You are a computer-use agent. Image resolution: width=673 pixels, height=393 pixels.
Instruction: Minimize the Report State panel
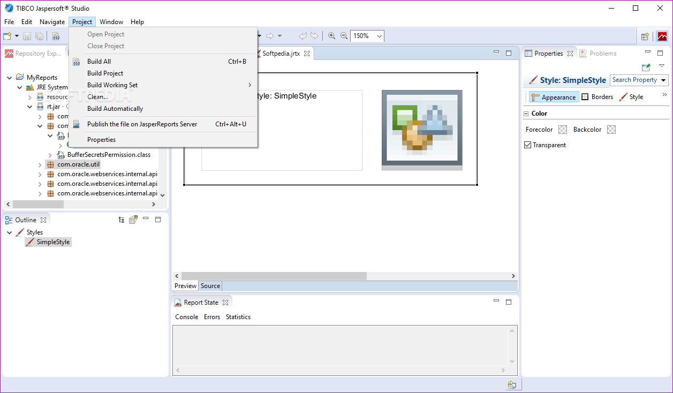[x=496, y=301]
